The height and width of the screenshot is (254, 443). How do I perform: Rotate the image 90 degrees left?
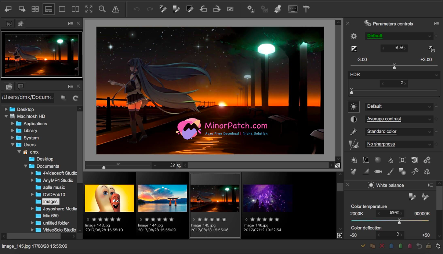pos(203,9)
